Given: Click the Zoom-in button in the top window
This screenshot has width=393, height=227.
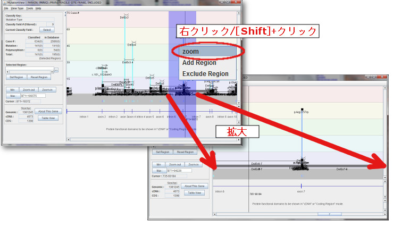Looking at the screenshot, I should [x=48, y=90].
